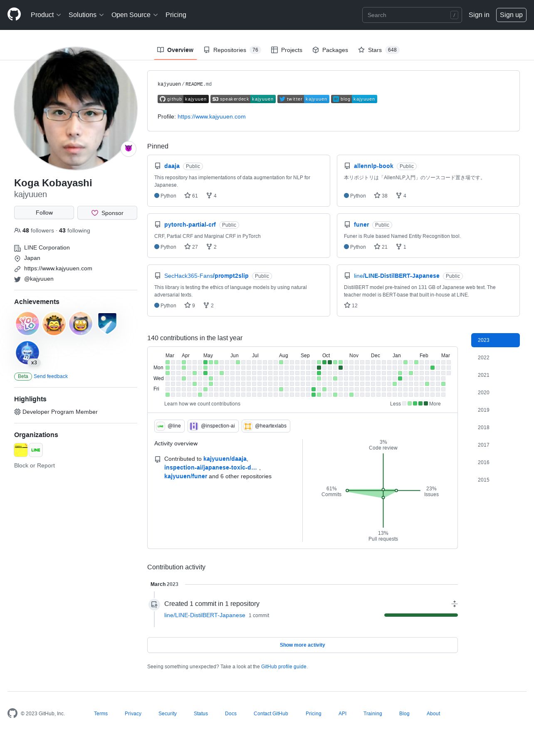Filter activity by @inspection-ai organization
This screenshot has height=739, width=534.
point(213,426)
